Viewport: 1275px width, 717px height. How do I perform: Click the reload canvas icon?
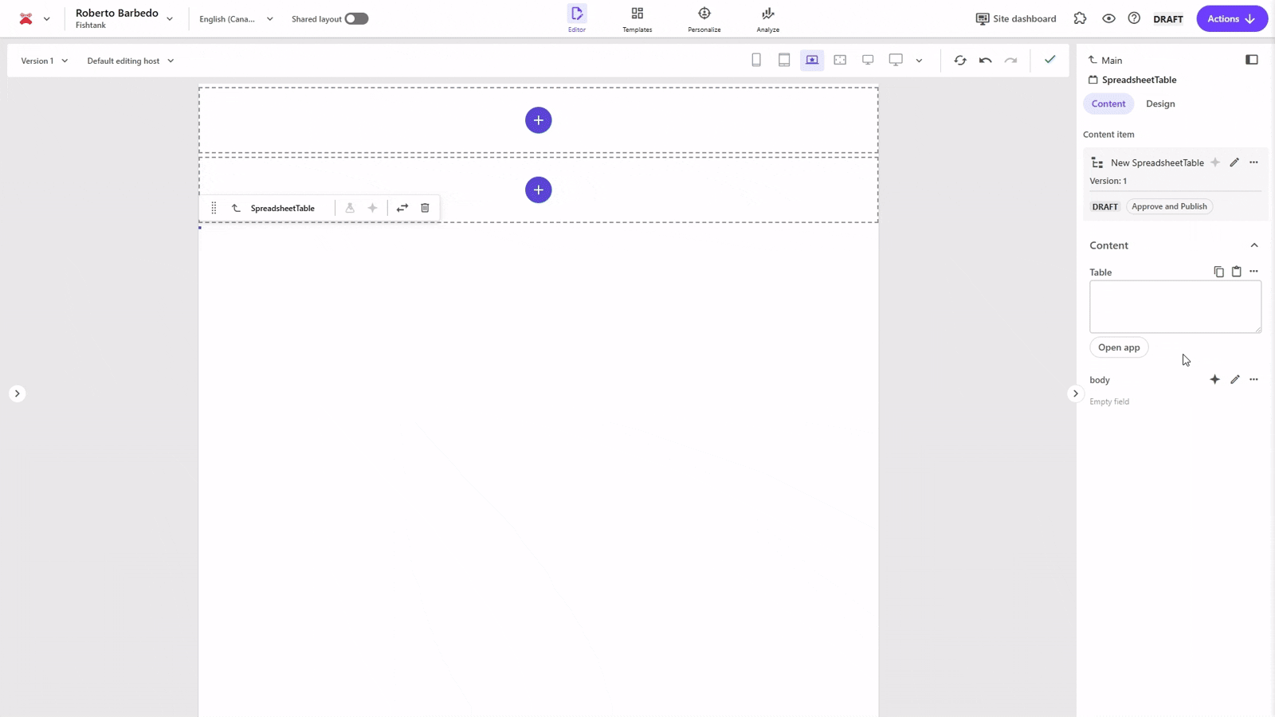(960, 61)
